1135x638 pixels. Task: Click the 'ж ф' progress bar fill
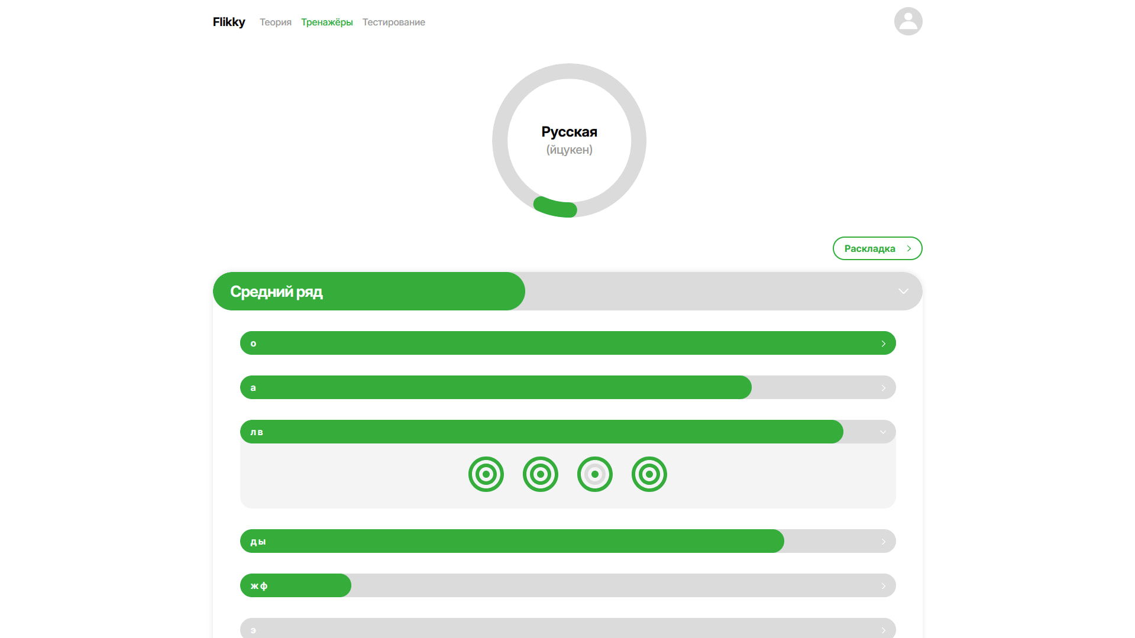click(x=296, y=585)
